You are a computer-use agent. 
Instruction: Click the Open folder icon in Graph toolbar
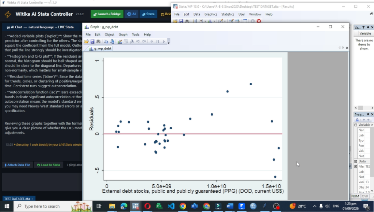click(86, 42)
